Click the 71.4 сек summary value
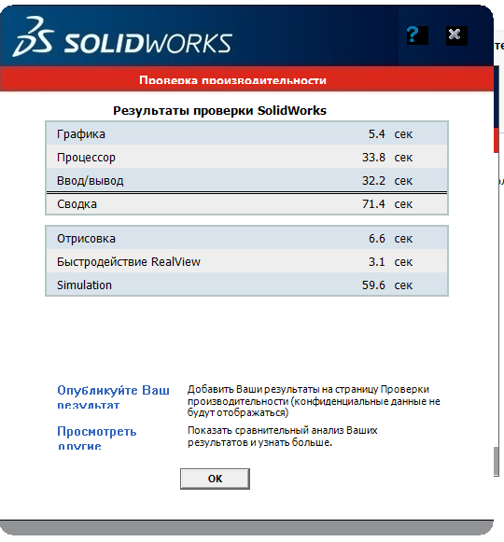 tap(387, 204)
